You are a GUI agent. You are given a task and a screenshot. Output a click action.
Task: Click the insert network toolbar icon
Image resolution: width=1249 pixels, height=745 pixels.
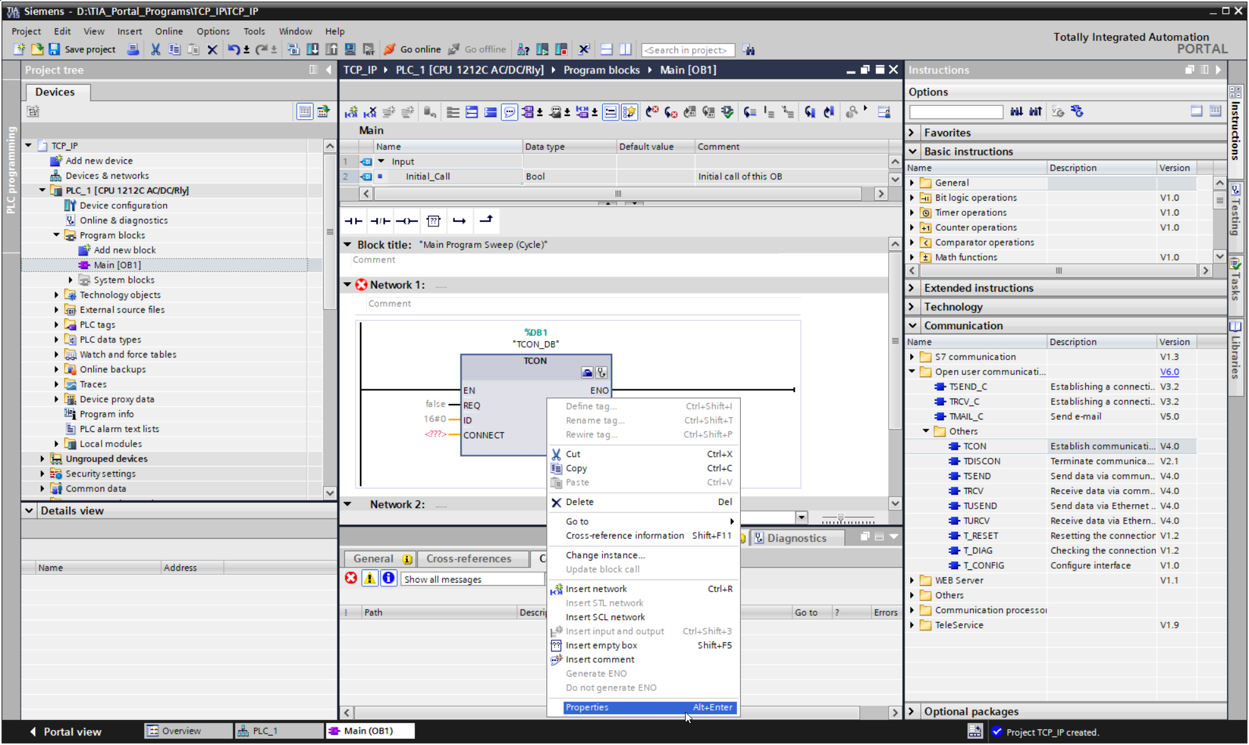pyautogui.click(x=351, y=112)
